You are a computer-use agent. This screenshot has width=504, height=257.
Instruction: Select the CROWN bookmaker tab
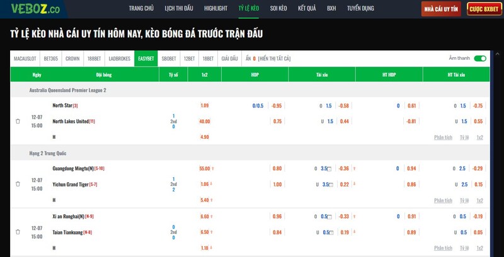pyautogui.click(x=72, y=58)
